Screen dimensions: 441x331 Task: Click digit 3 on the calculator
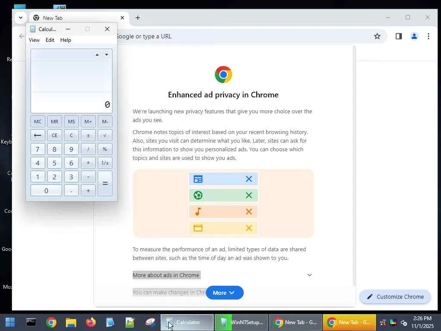pos(71,177)
